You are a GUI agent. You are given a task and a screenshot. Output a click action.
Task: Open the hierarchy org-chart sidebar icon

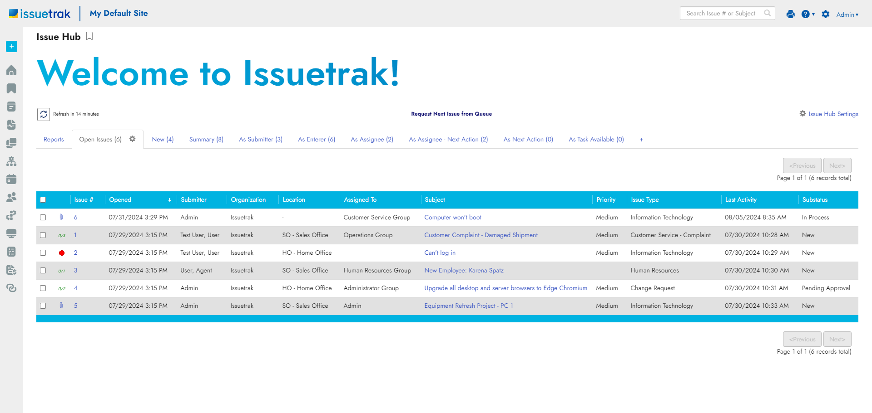tap(11, 161)
